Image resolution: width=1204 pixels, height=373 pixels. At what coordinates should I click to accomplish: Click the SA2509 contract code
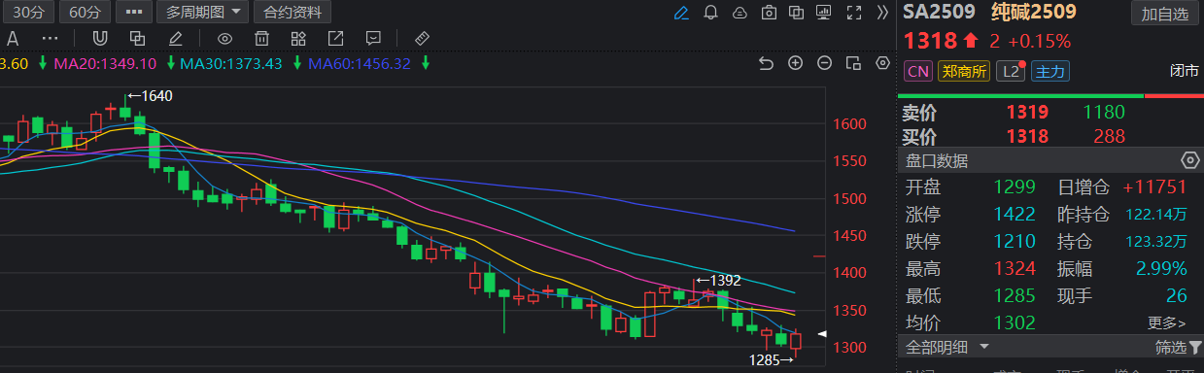click(939, 13)
